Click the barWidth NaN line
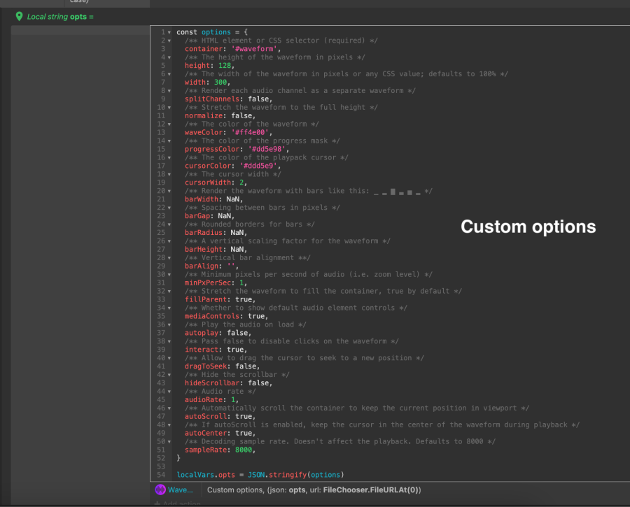Image resolution: width=630 pixels, height=507 pixels. click(x=213, y=199)
